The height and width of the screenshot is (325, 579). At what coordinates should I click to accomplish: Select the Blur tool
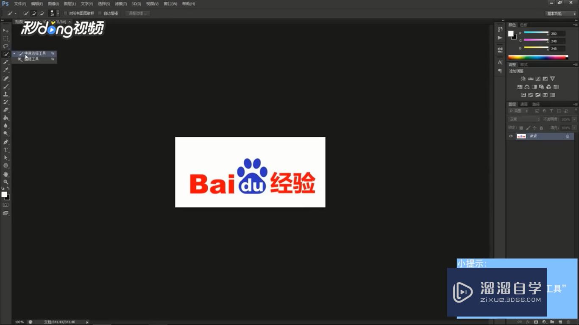pyautogui.click(x=6, y=126)
